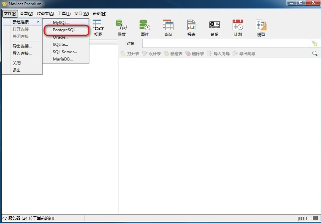Select SQLite... from new connection submenu
The width and height of the screenshot is (321, 223).
[66, 45]
